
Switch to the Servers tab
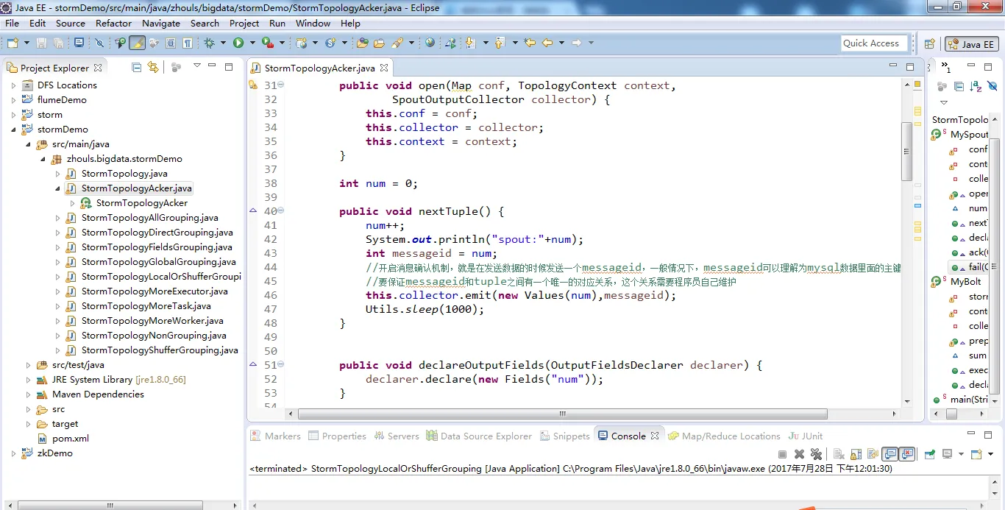(x=397, y=436)
